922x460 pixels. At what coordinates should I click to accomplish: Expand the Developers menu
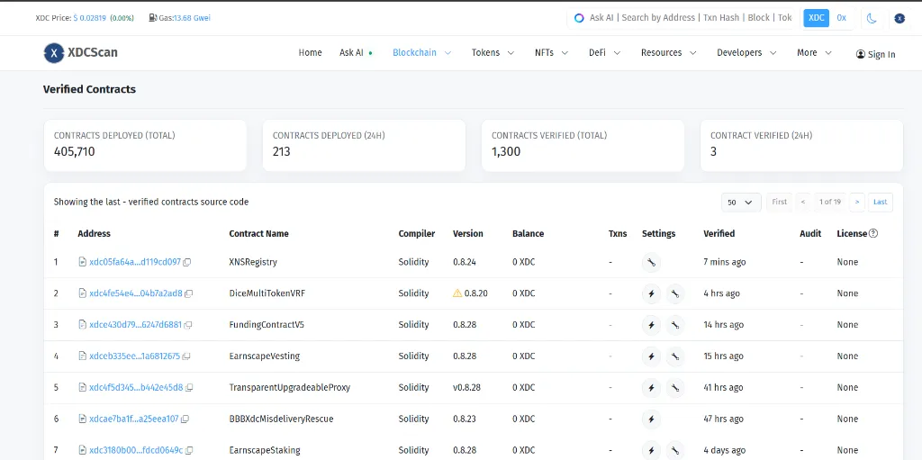[746, 52]
